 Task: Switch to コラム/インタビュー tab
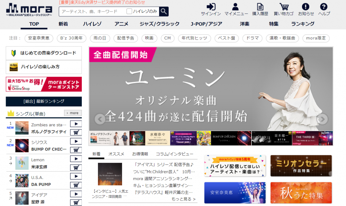click(x=175, y=154)
